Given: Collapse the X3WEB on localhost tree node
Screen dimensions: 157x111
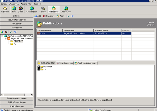Looking at the screenshot, I should click(x=2, y=36).
